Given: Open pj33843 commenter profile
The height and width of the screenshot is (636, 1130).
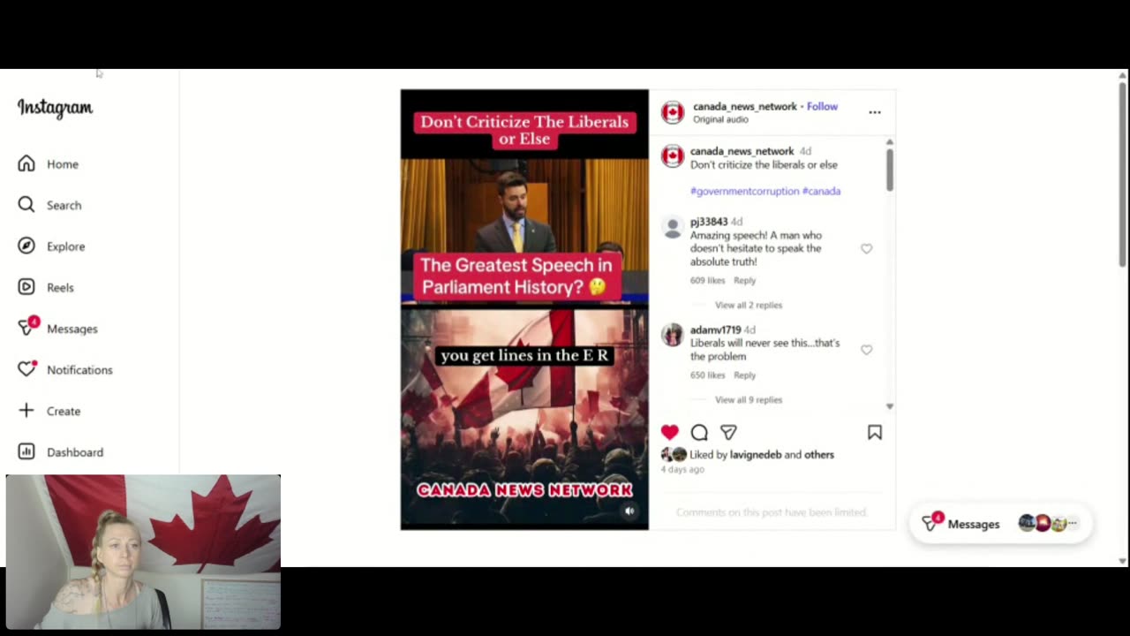Looking at the screenshot, I should [x=709, y=222].
